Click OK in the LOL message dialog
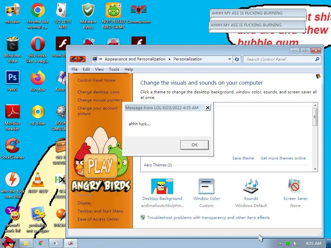 tap(194, 145)
